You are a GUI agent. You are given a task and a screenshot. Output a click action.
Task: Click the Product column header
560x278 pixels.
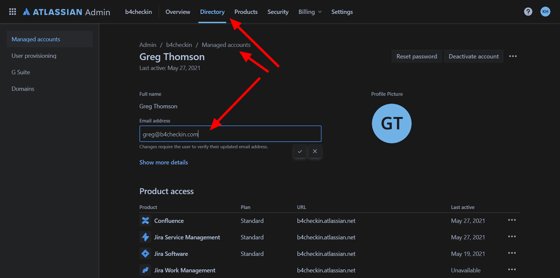point(148,207)
